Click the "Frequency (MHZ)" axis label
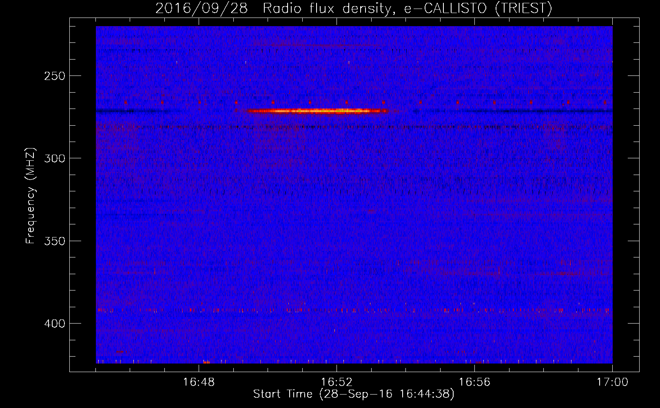The height and width of the screenshot is (408, 660). [31, 196]
